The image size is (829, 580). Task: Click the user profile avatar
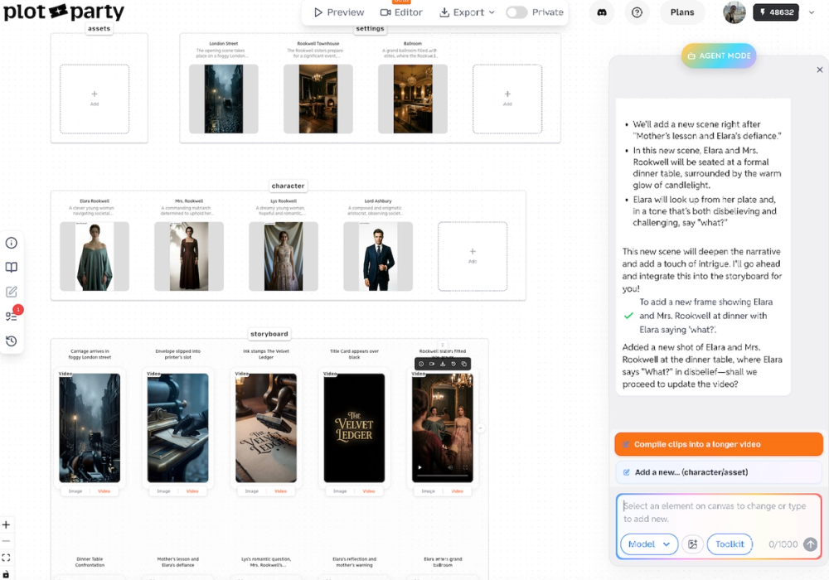coord(734,12)
